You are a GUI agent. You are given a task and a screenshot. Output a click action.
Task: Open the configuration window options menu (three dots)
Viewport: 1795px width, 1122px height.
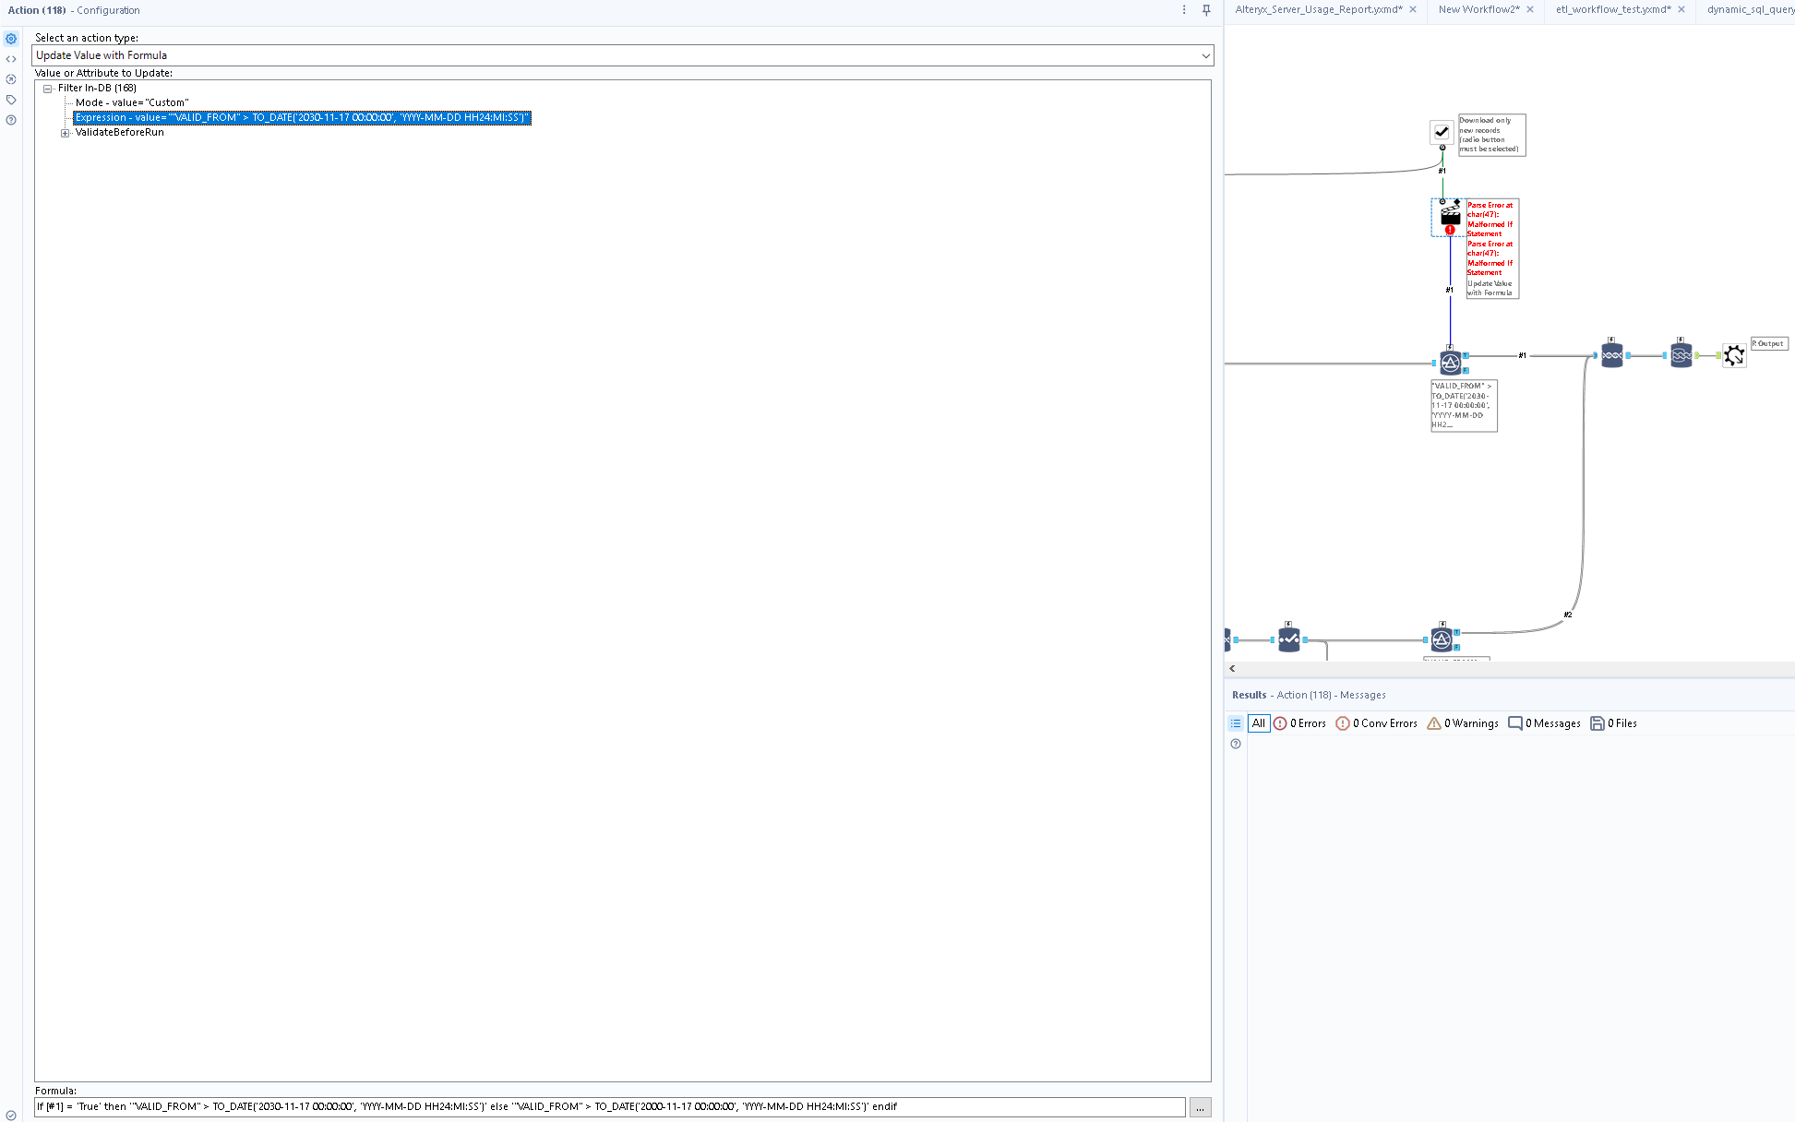1184,10
